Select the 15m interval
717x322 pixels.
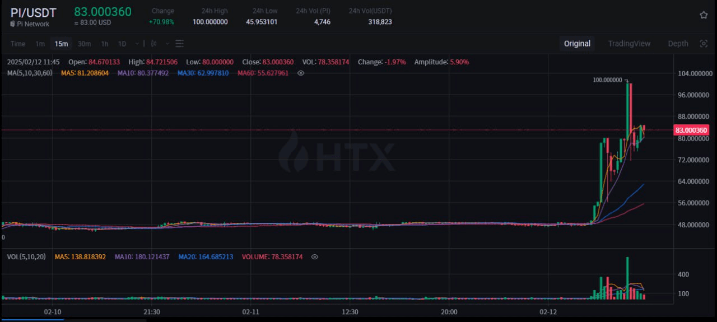tap(61, 44)
